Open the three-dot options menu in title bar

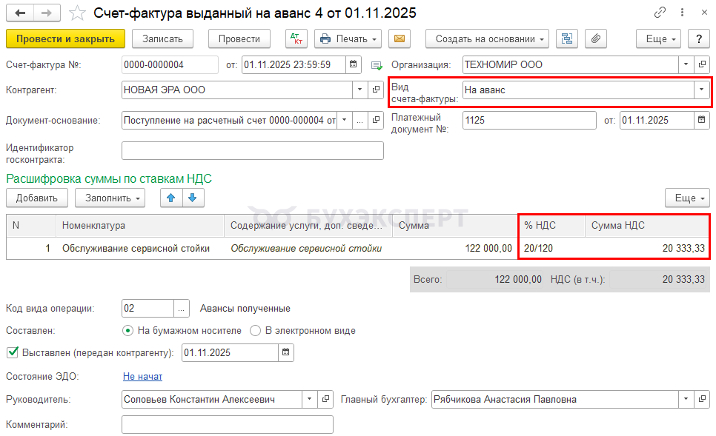pyautogui.click(x=682, y=13)
